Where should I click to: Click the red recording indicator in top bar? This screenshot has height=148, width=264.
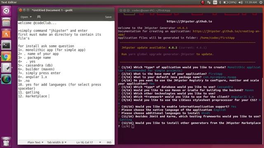[203, 2]
